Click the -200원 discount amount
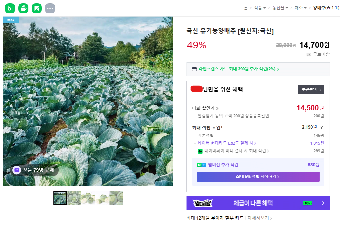This screenshot has height=228, width=340. click(318, 116)
